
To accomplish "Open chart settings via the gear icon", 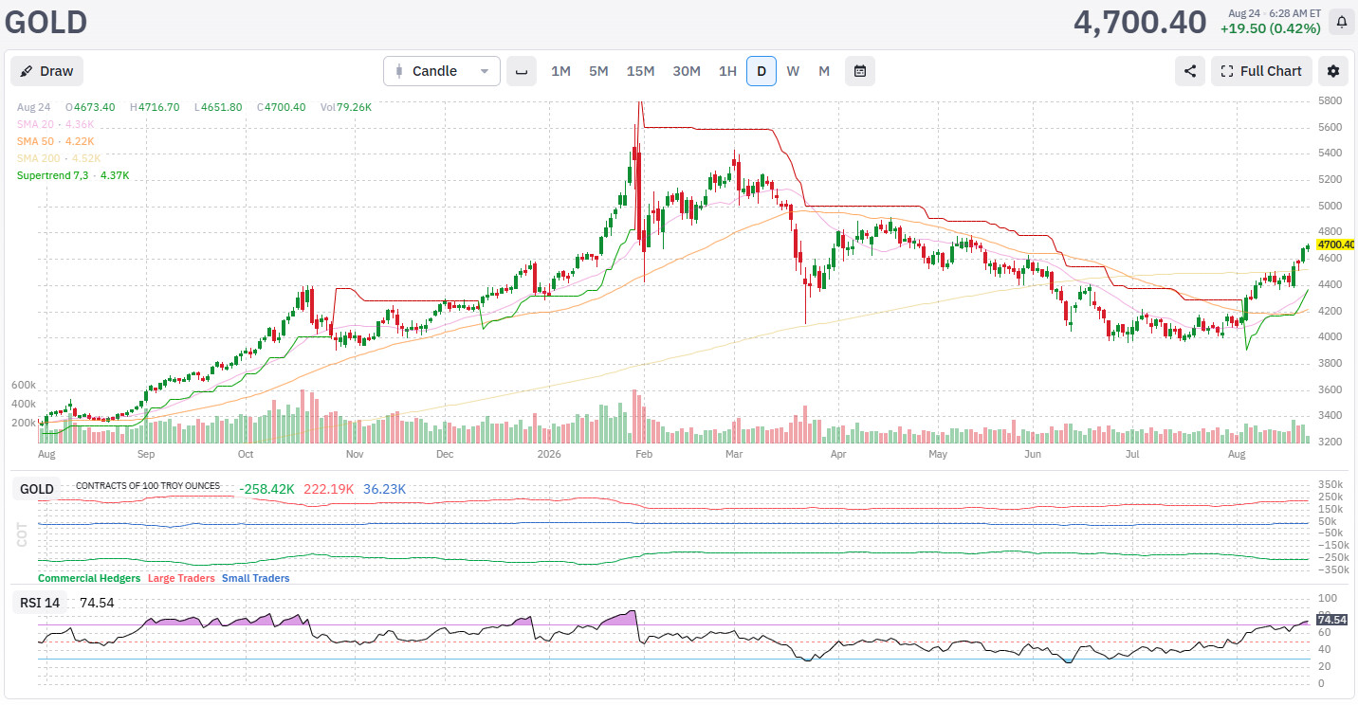I will pyautogui.click(x=1333, y=71).
